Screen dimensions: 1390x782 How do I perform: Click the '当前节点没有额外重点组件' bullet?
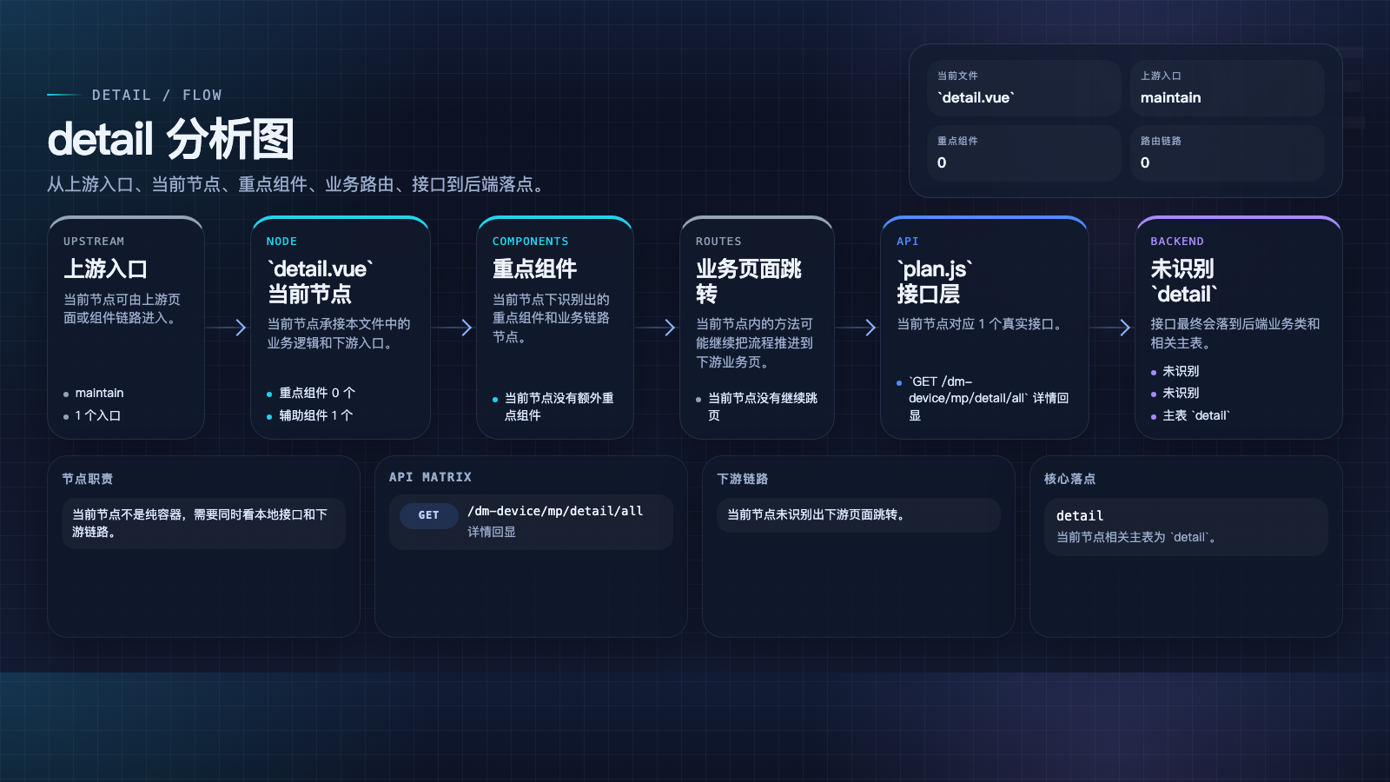[559, 407]
